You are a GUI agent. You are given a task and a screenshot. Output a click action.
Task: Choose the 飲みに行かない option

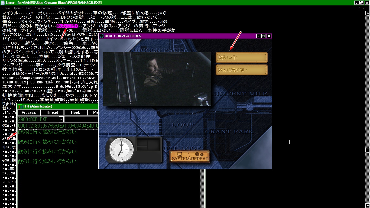tap(241, 70)
